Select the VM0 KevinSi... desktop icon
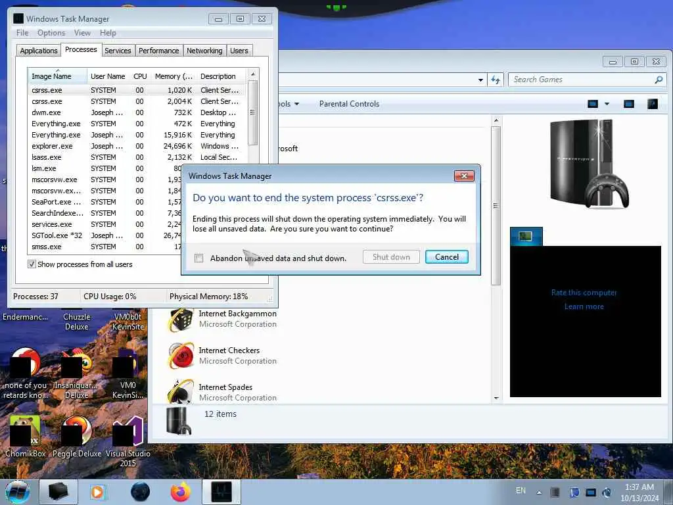 click(x=128, y=374)
